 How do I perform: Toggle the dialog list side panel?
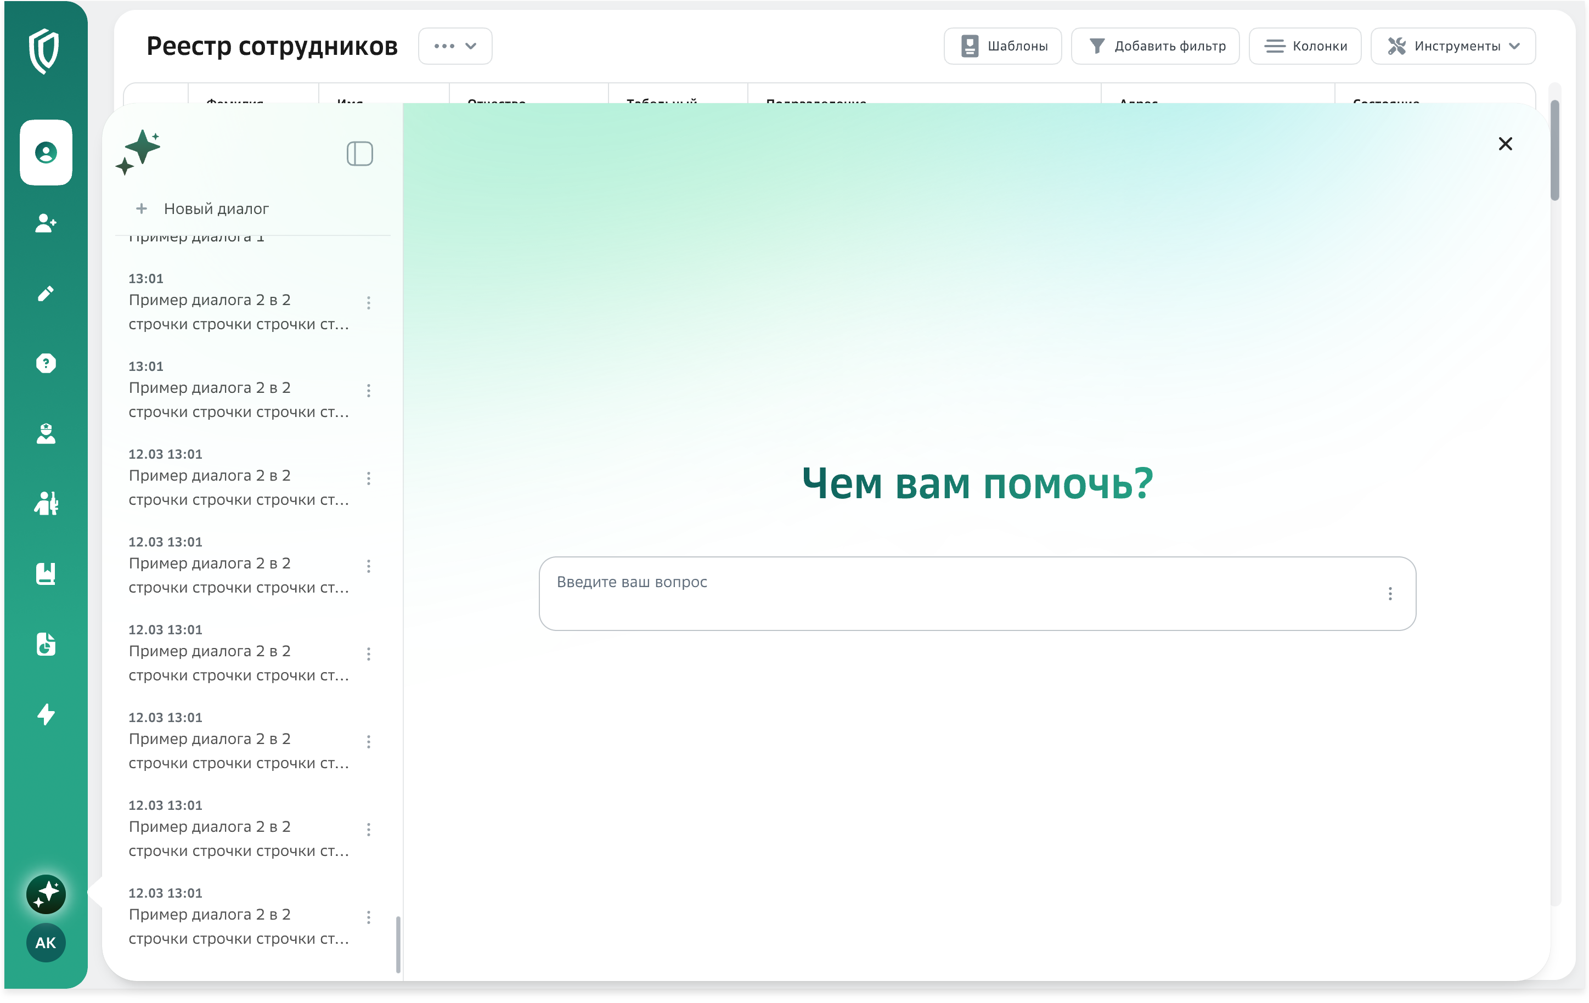click(x=359, y=154)
